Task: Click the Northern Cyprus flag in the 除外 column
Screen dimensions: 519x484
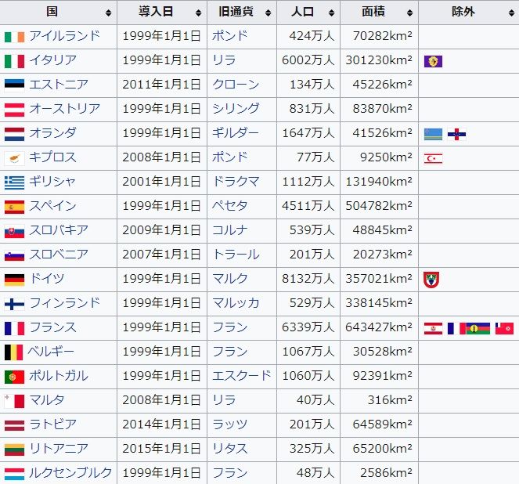Action: (432, 158)
